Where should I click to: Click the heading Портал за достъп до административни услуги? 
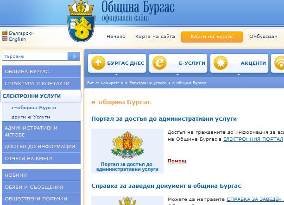(164, 119)
